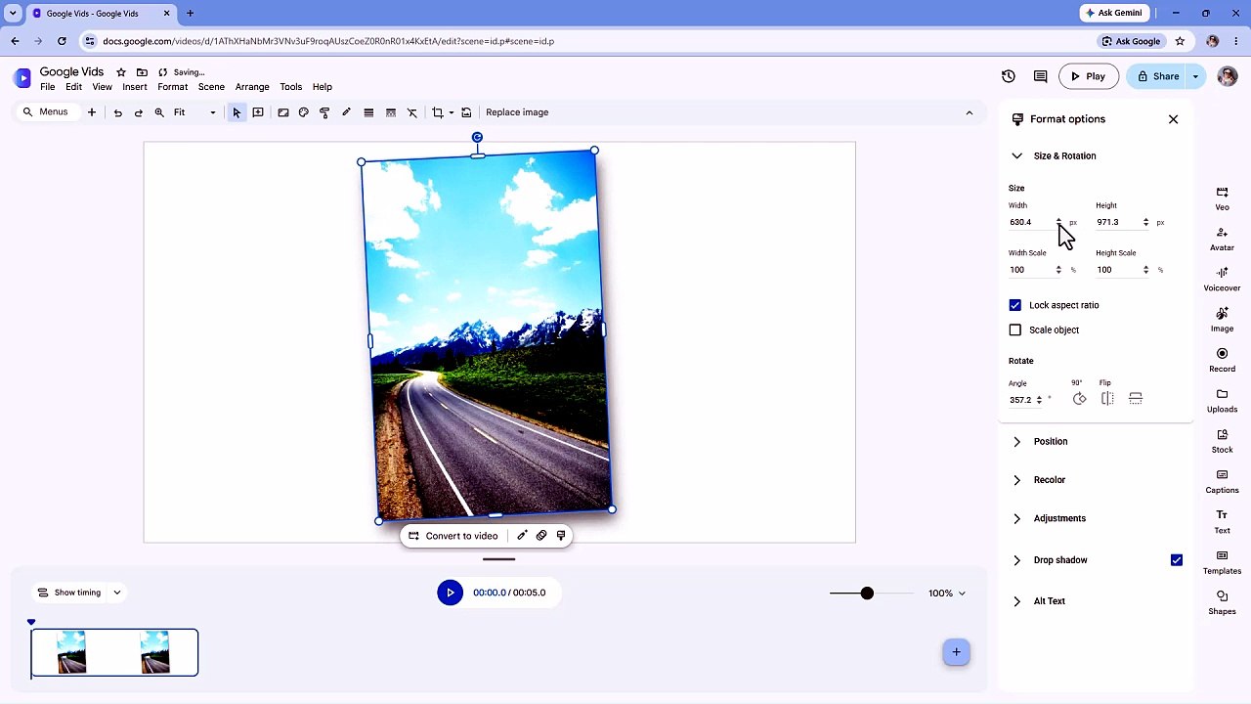Click the Show timing button

(x=69, y=593)
